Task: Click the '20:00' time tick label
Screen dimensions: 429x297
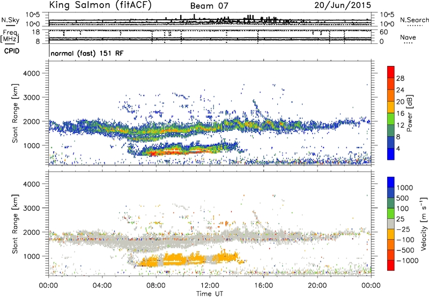Action: click(x=317, y=286)
